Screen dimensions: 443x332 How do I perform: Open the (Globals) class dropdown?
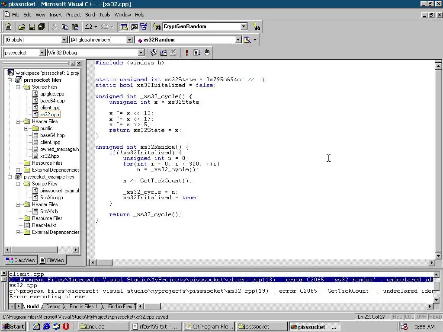64,40
